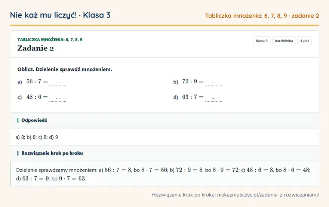Click the answer blank for 56 : 7
Viewport: 329px width, 207px height.
click(x=58, y=83)
